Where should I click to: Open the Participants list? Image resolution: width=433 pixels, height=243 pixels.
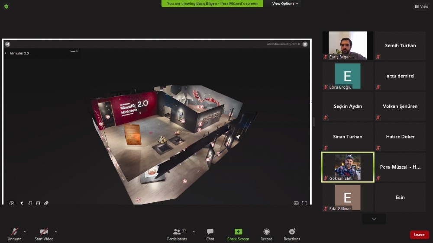pyautogui.click(x=177, y=234)
